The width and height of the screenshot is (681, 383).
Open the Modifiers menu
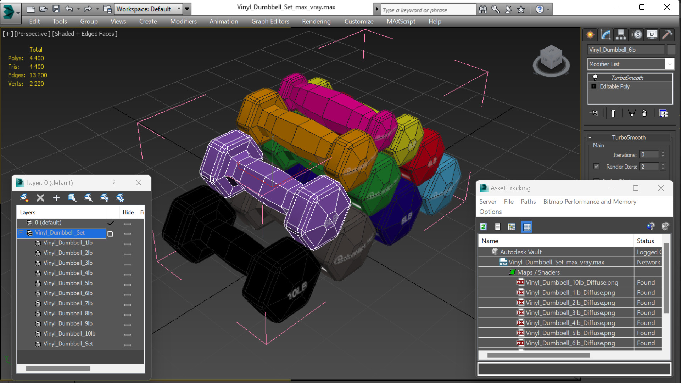click(183, 21)
